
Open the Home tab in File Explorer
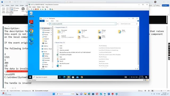pyautogui.click(x=47, y=21)
